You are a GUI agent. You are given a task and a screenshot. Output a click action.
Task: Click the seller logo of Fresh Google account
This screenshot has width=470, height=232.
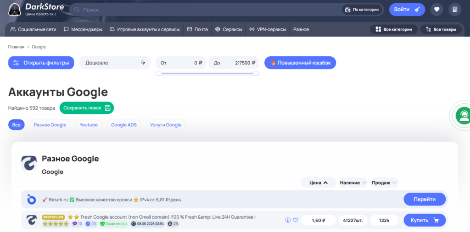pos(32,221)
